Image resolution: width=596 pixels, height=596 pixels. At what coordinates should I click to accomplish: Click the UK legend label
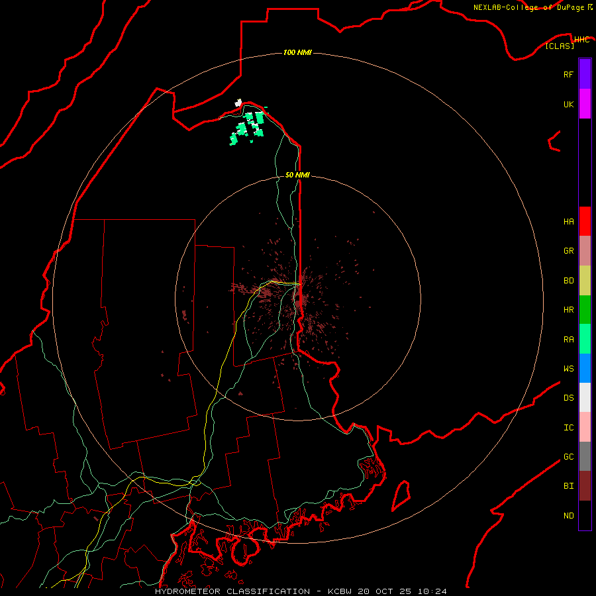pos(568,104)
